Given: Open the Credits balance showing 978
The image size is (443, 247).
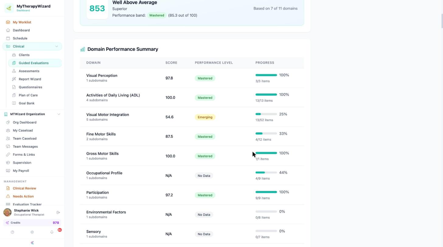Looking at the screenshot, I should coord(32,223).
